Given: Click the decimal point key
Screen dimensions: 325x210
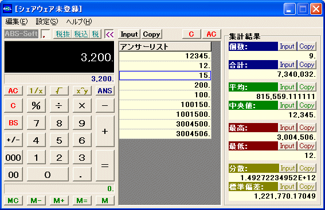Looking at the screenshot, I should click(x=82, y=175).
